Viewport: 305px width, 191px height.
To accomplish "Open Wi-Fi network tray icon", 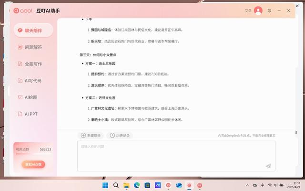I will (270, 185).
